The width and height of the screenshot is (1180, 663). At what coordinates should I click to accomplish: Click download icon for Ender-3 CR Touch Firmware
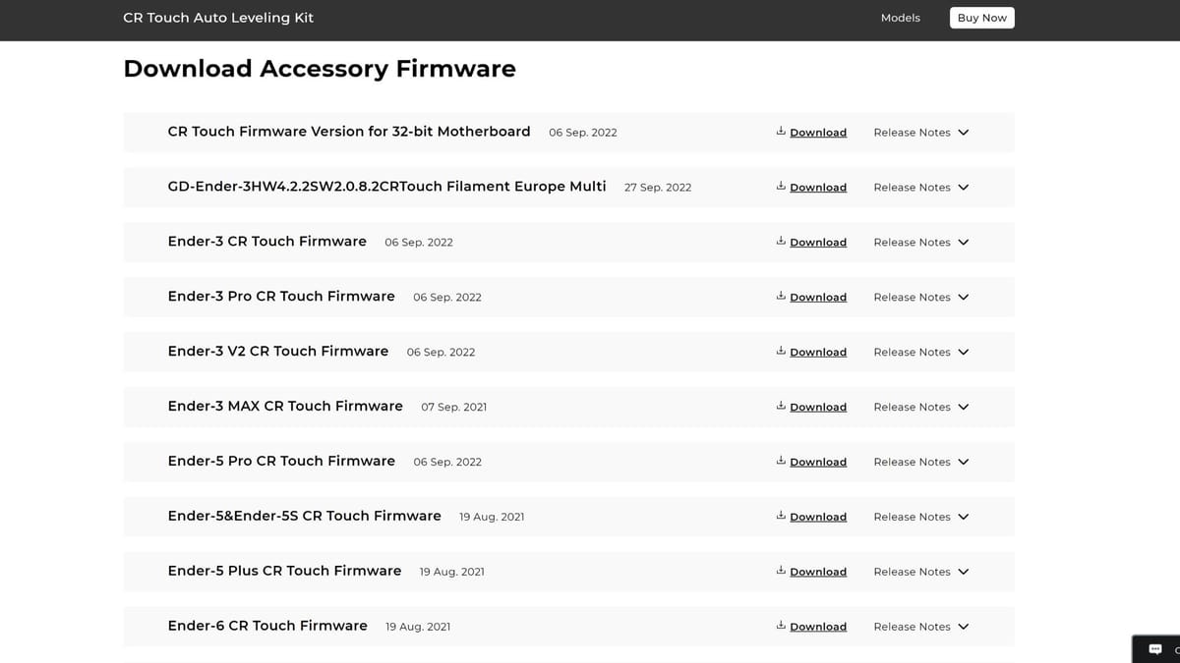[781, 241]
